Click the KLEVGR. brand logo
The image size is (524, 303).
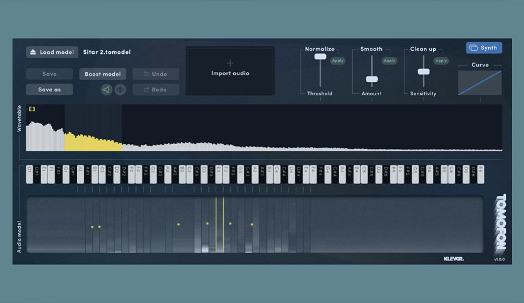point(454,259)
